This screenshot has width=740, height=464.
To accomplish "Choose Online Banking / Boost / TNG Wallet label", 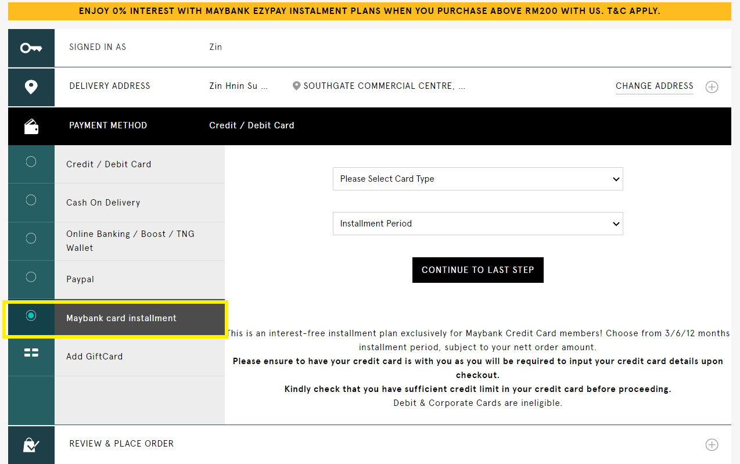I will pyautogui.click(x=130, y=241).
